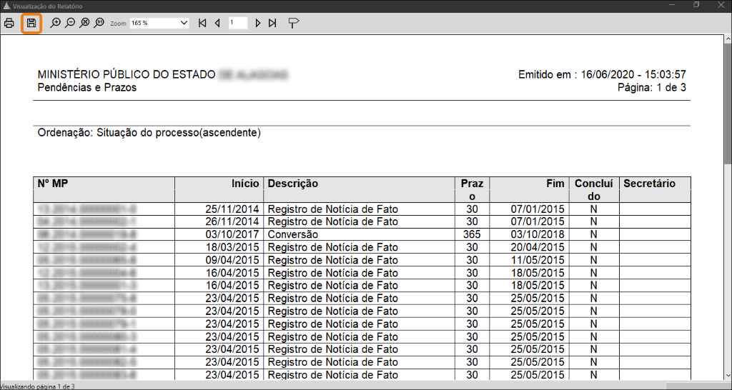Click the end date '03/10/2018'
Screen dimensions: 732x390
538,235
